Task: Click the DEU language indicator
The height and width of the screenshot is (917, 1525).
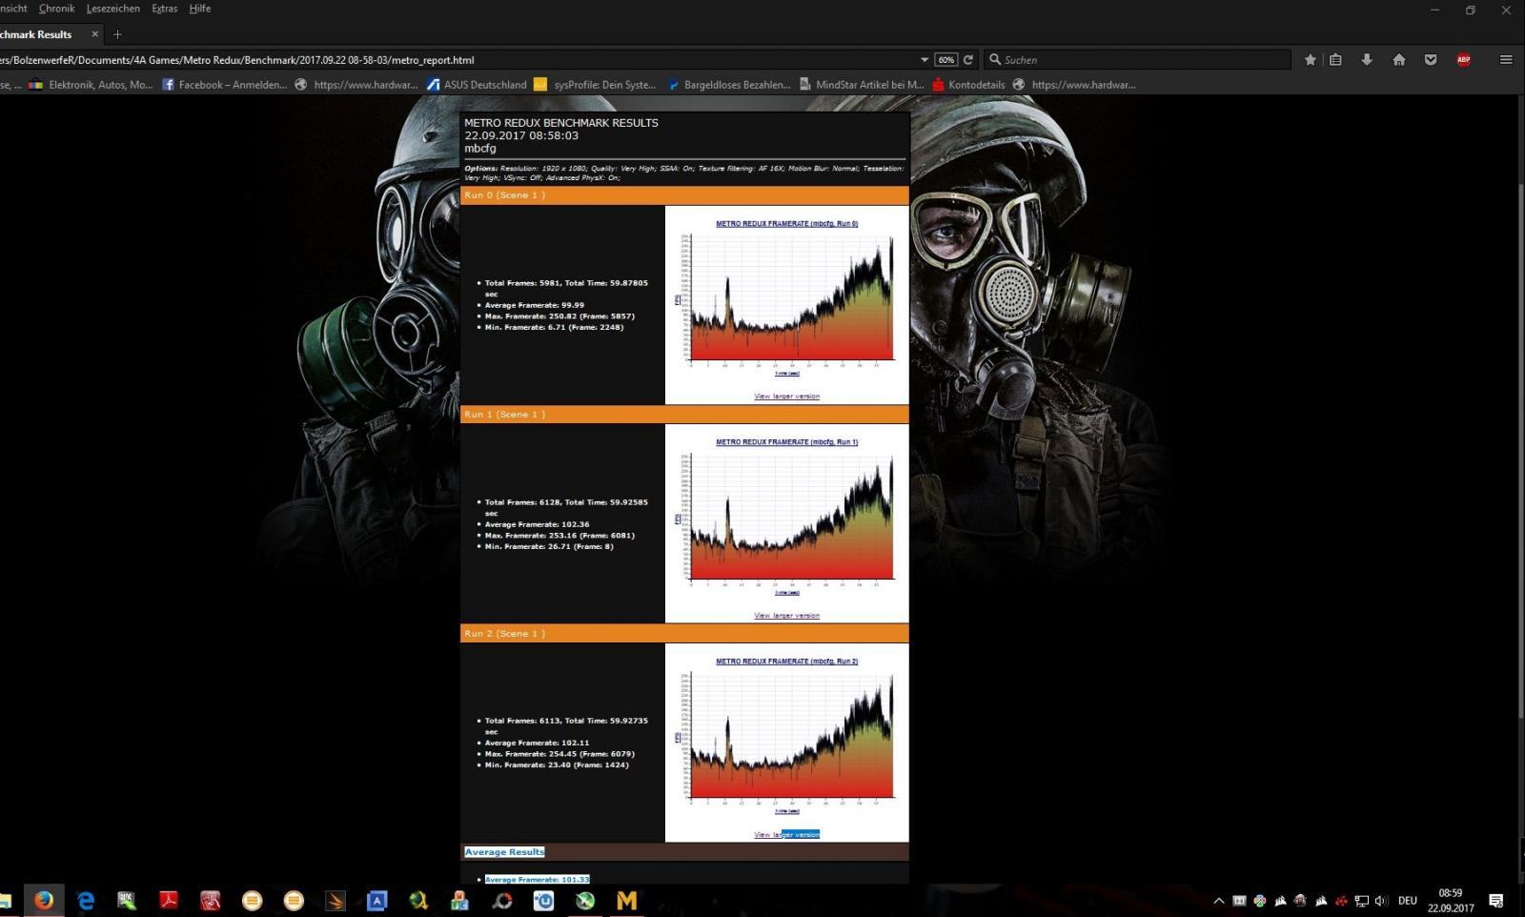Action: coord(1407,901)
